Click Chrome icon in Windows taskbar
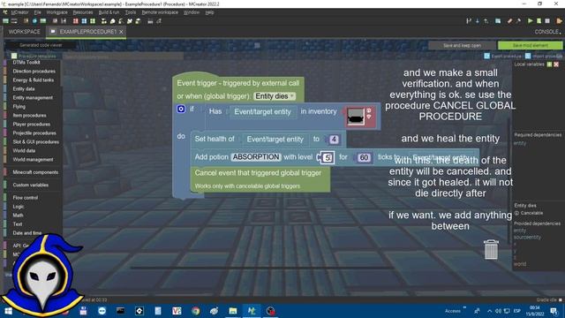Image resolution: width=565 pixels, height=318 pixels. [196, 311]
